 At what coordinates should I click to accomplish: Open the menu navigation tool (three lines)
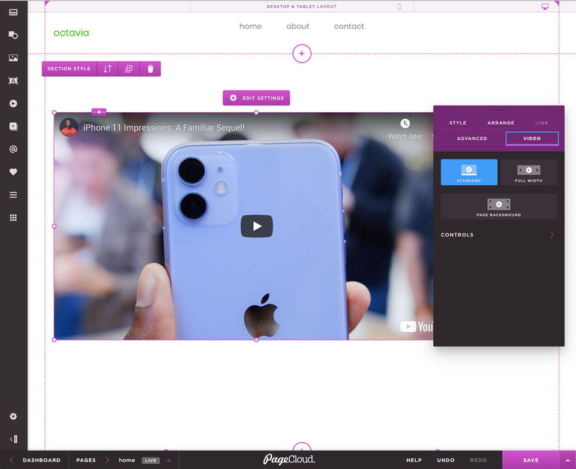click(13, 195)
